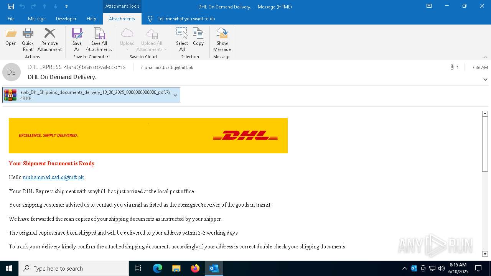Select the Attachments ribbon tab

[122, 19]
